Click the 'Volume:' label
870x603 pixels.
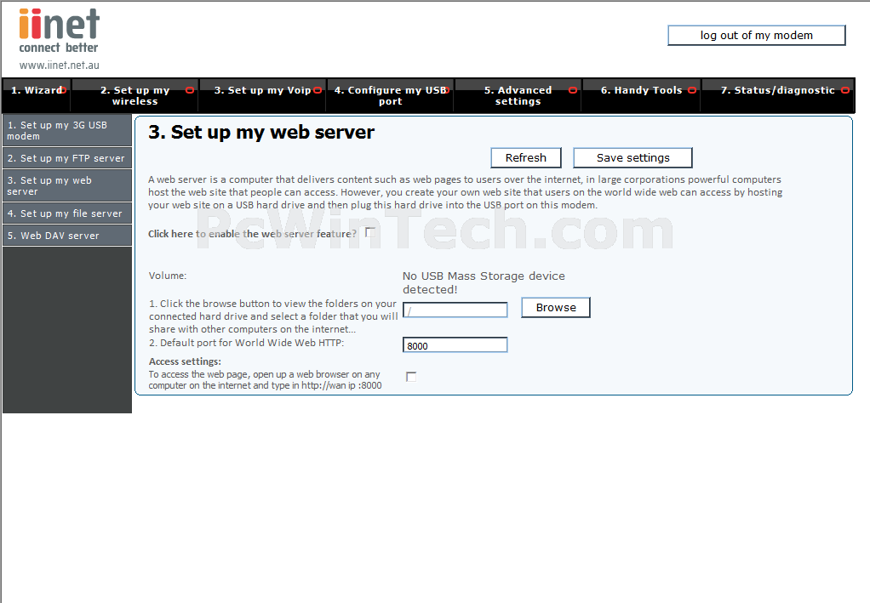click(x=168, y=276)
